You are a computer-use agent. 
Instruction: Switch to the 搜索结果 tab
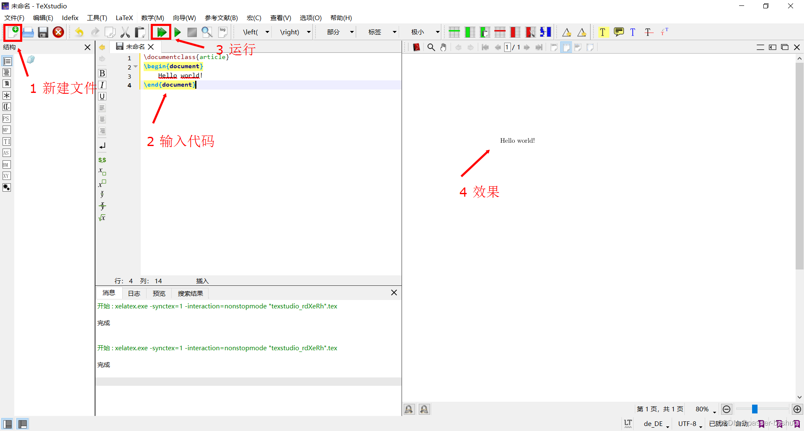pyautogui.click(x=191, y=293)
